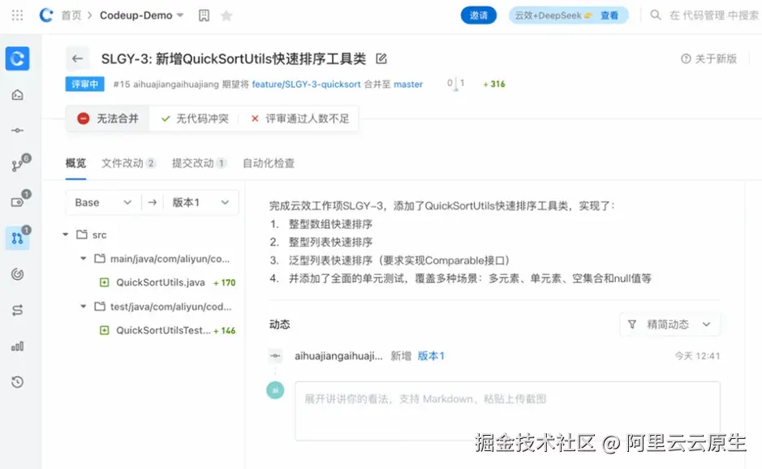The image size is (762, 469).
Task: Click the 版本1 link in activity
Action: tap(431, 356)
